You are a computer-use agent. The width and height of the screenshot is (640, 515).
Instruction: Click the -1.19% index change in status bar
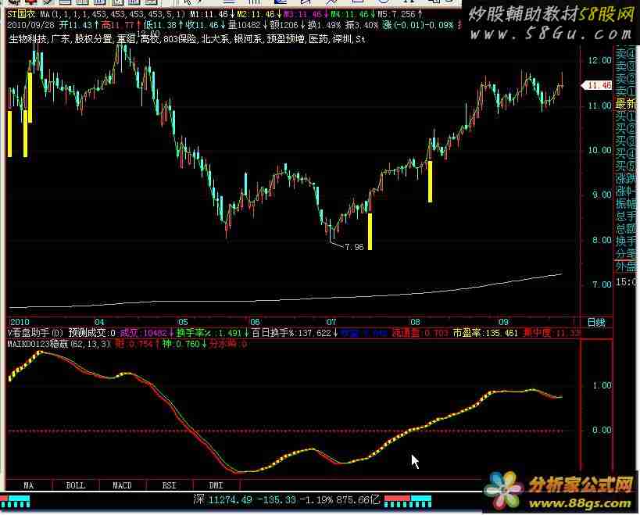[316, 499]
